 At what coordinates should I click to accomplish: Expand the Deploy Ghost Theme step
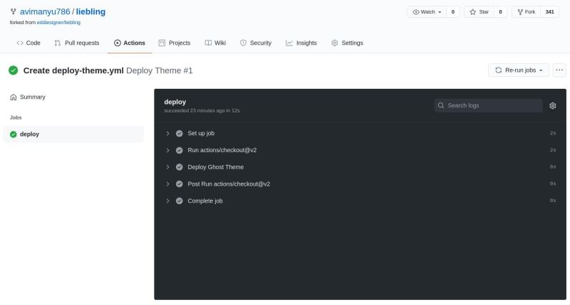click(167, 167)
